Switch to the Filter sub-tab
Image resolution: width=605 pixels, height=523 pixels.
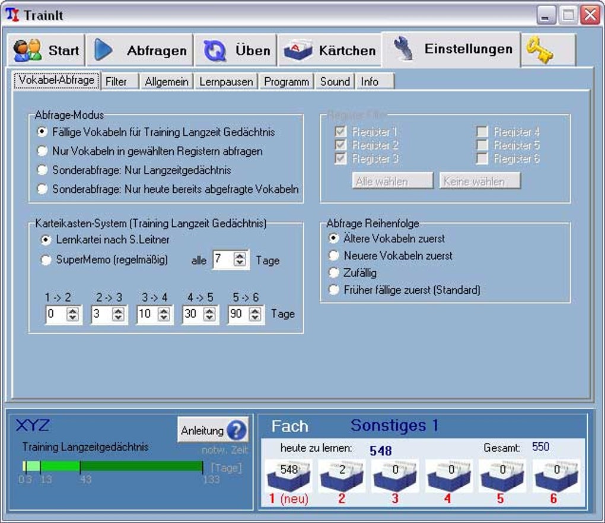pos(120,81)
